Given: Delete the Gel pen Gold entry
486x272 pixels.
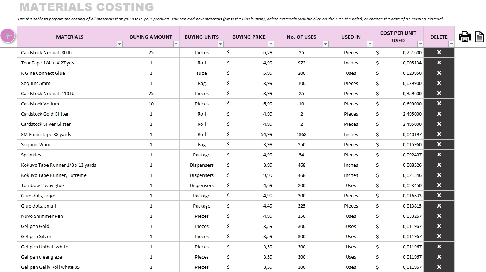Looking at the screenshot, I should tap(439, 226).
